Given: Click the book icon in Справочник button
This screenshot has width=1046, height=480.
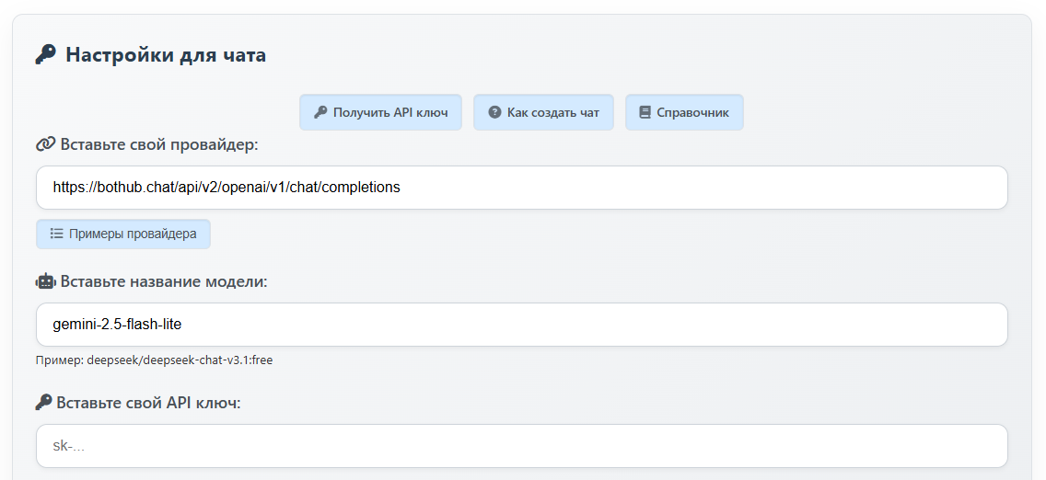Looking at the screenshot, I should coord(645,112).
